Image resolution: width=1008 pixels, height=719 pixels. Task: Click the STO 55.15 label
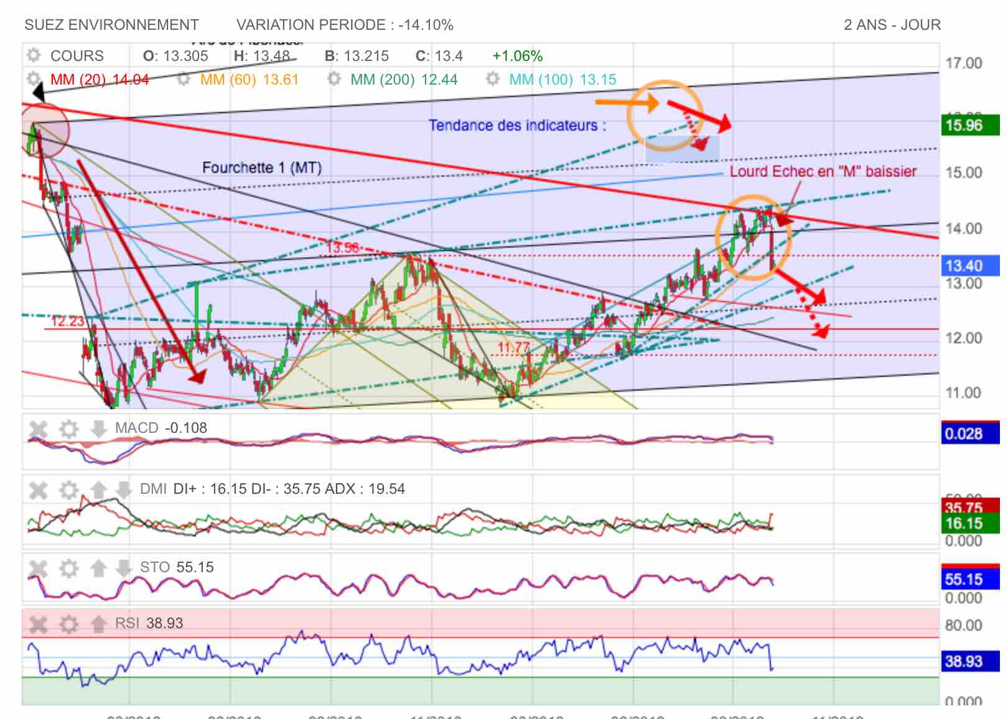click(177, 567)
